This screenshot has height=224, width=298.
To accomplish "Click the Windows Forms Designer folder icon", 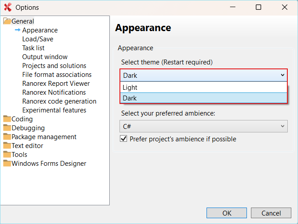I will coord(7,164).
